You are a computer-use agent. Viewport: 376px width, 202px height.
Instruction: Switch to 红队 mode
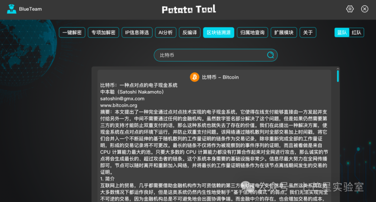point(357,33)
